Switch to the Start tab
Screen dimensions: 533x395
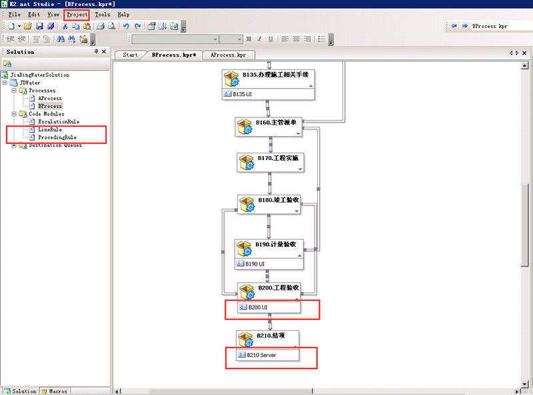click(x=130, y=55)
